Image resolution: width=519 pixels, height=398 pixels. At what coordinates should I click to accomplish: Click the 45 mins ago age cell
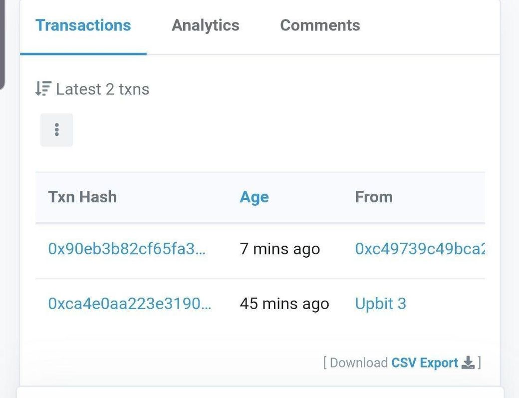284,304
